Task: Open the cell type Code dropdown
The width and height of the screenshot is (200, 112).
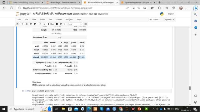Action: coord(75,24)
